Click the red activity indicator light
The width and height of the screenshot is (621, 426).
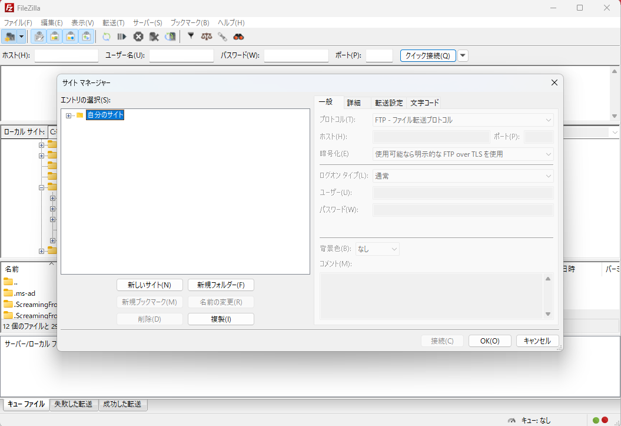605,420
